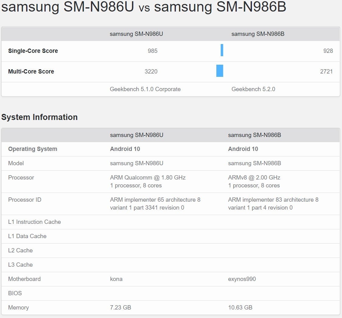
Task: Select the 'BIOS' row label
Action: coord(15,293)
